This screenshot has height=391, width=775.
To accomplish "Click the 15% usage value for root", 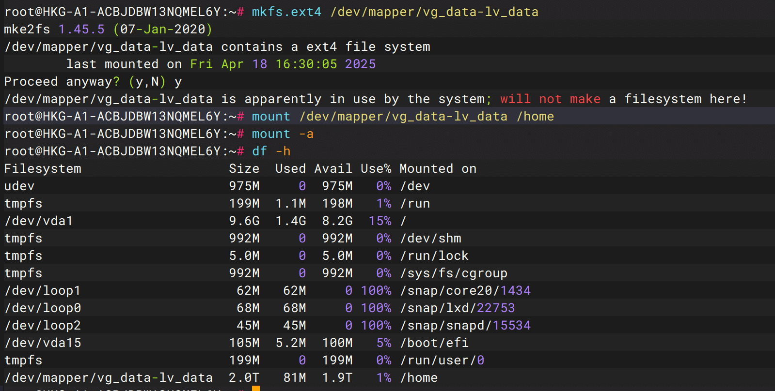I will click(x=380, y=221).
